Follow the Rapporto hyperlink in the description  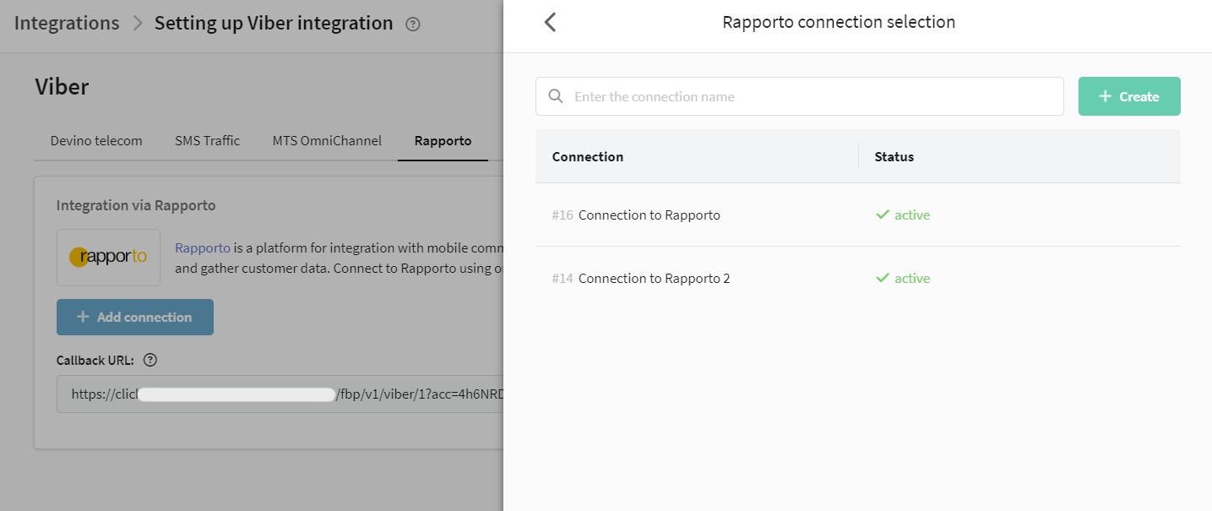203,247
